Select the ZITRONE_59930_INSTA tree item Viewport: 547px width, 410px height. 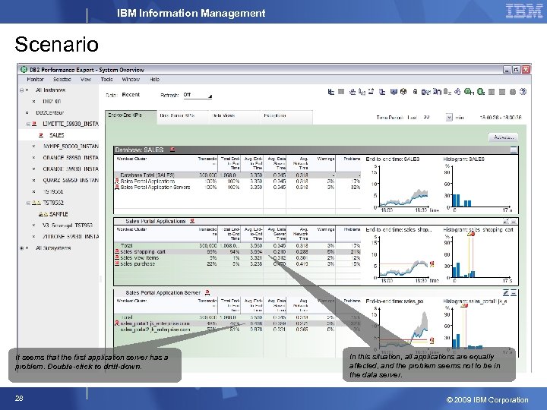pos(71,236)
